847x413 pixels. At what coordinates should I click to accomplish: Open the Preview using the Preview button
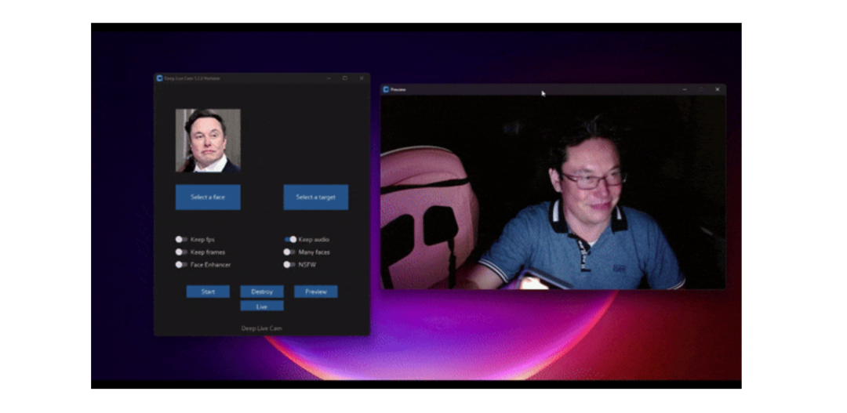[315, 292]
